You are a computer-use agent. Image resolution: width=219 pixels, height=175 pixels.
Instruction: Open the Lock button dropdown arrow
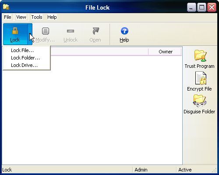(x=30, y=34)
